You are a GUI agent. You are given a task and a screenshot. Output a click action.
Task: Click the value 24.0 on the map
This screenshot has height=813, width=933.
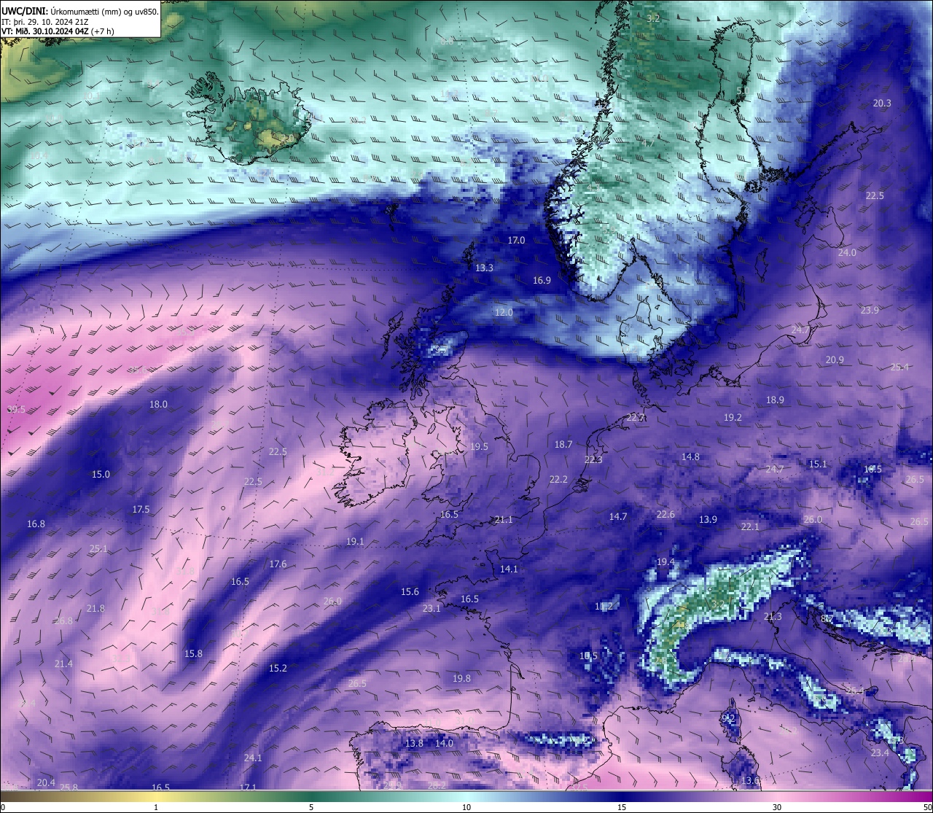(x=847, y=252)
